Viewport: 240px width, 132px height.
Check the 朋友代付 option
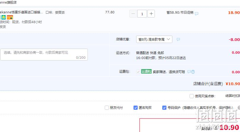pos(107,108)
